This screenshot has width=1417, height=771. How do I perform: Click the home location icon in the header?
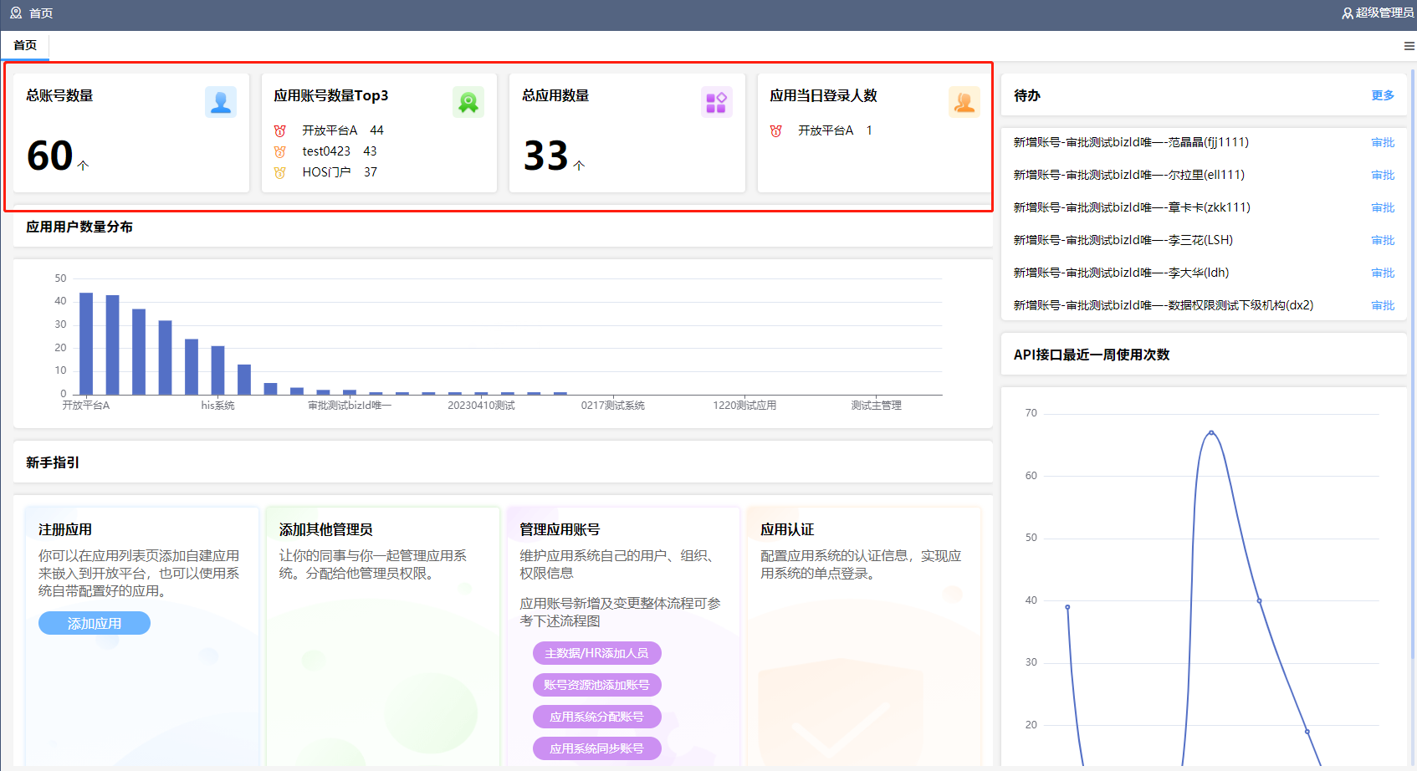[16, 13]
